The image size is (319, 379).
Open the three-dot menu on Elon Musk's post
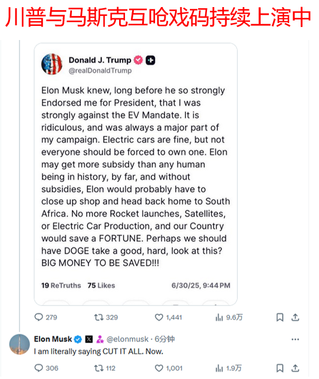coord(295,340)
